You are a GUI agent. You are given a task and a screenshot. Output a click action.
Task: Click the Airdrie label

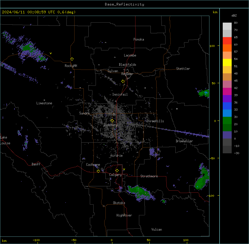pyautogui.click(x=116, y=156)
